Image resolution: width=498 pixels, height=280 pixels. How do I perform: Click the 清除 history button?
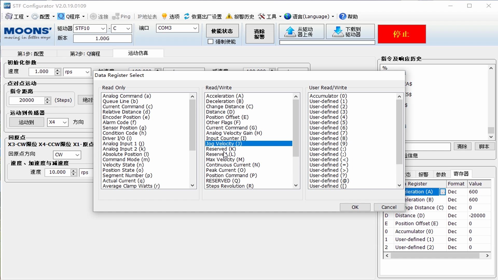462,146
